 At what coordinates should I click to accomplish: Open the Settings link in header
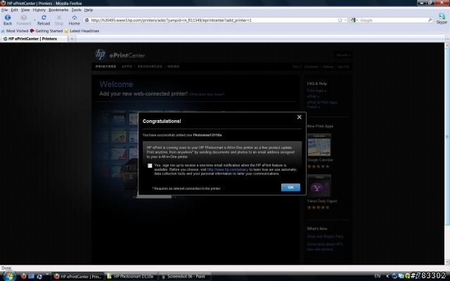[328, 67]
